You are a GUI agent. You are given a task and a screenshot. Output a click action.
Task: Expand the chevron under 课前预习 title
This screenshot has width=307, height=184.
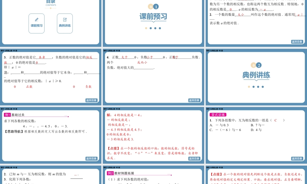153,22
